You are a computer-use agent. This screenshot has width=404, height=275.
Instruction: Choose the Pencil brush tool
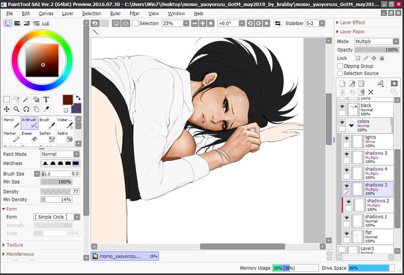12,123
